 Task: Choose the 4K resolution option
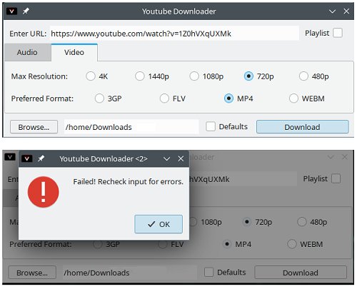pyautogui.click(x=91, y=76)
